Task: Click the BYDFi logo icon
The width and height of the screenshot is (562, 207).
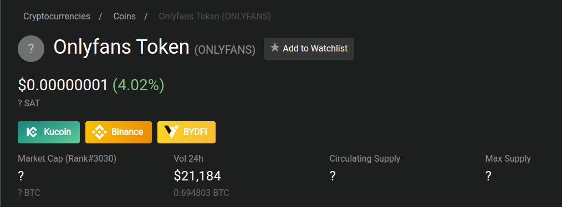Action: (x=171, y=132)
